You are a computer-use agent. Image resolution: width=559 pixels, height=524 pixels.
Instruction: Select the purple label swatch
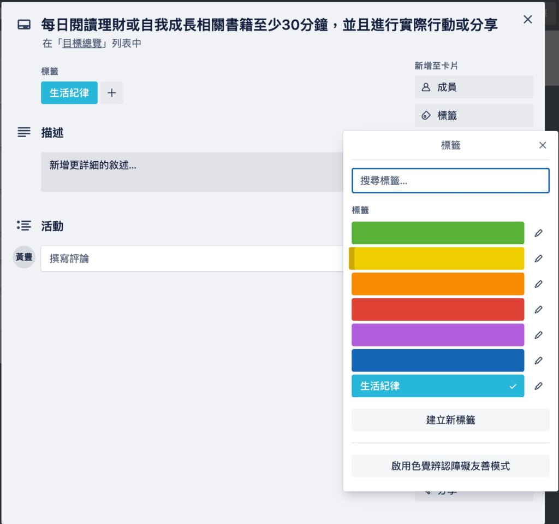(x=438, y=335)
